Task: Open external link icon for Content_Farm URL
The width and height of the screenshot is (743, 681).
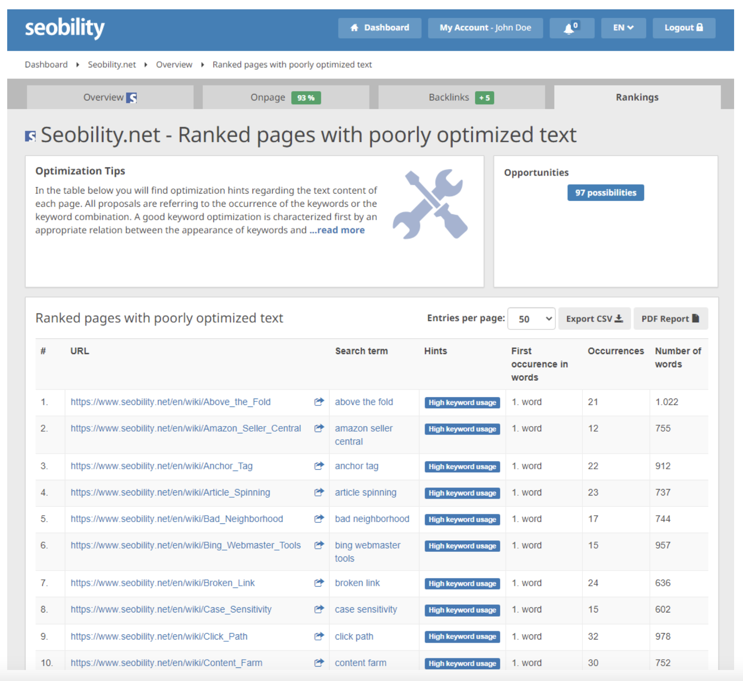Action: (x=319, y=662)
